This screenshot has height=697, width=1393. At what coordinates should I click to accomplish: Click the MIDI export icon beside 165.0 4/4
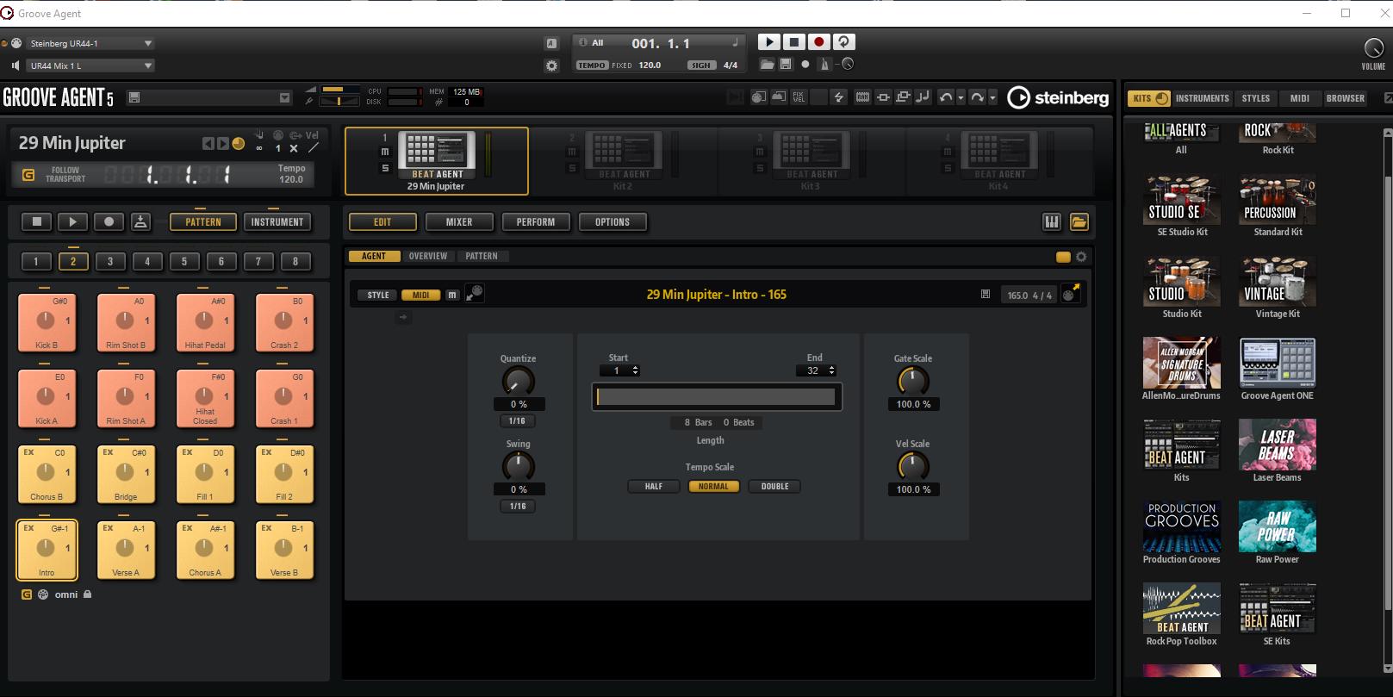pos(1071,294)
